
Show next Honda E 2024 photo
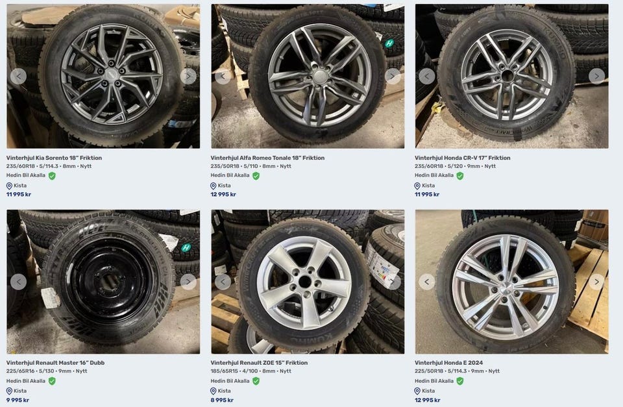(596, 282)
